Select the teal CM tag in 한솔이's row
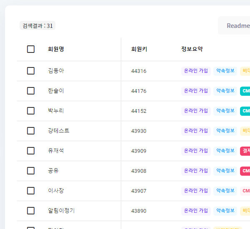 tap(245, 91)
